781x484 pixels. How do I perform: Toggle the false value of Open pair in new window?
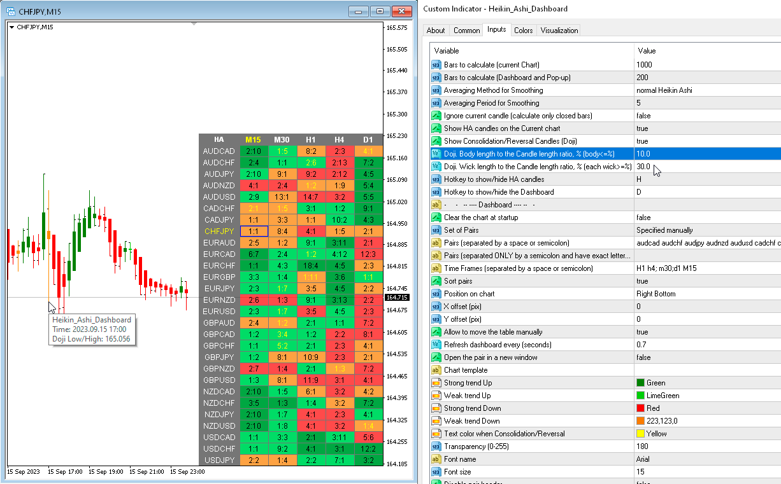643,357
